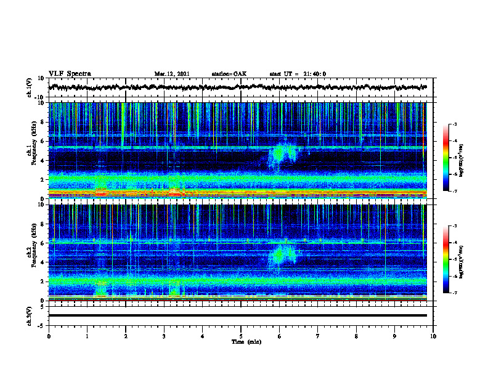The width and height of the screenshot is (488, 377).
Task: Click ch.2 color scale "log(PSD)" unit label
Action: click(x=462, y=262)
